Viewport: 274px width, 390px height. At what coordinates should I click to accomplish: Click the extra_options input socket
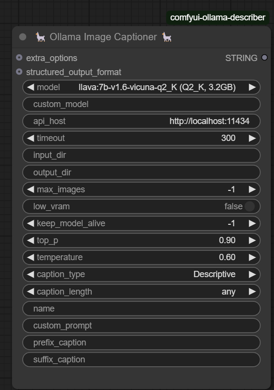point(19,58)
